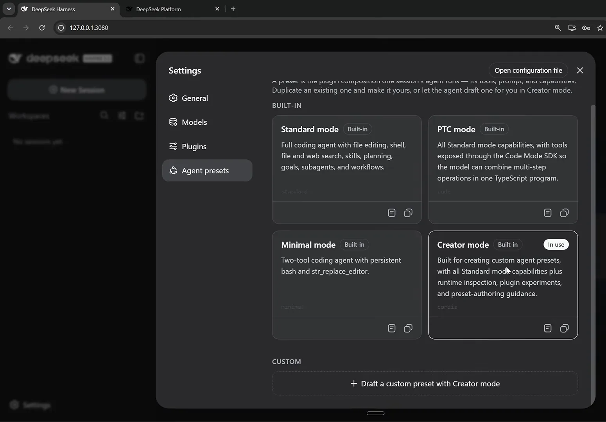Screen dimensions: 606x422
Task: View site information icon in address bar
Action: click(x=61, y=28)
